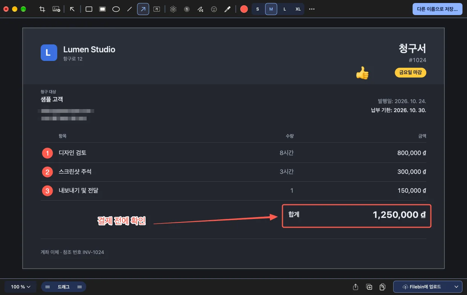The width and height of the screenshot is (467, 295).
Task: Set annotation size to M
Action: point(271,9)
